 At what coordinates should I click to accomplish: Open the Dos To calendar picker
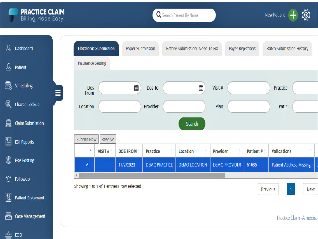(201, 88)
